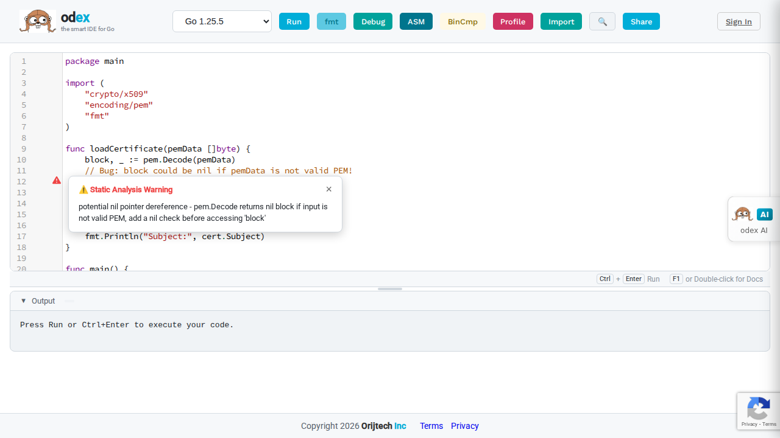
Task: Open the Sign In page
Action: [x=739, y=21]
